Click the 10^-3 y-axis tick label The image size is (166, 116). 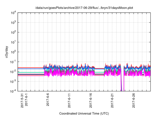tap(13, 81)
